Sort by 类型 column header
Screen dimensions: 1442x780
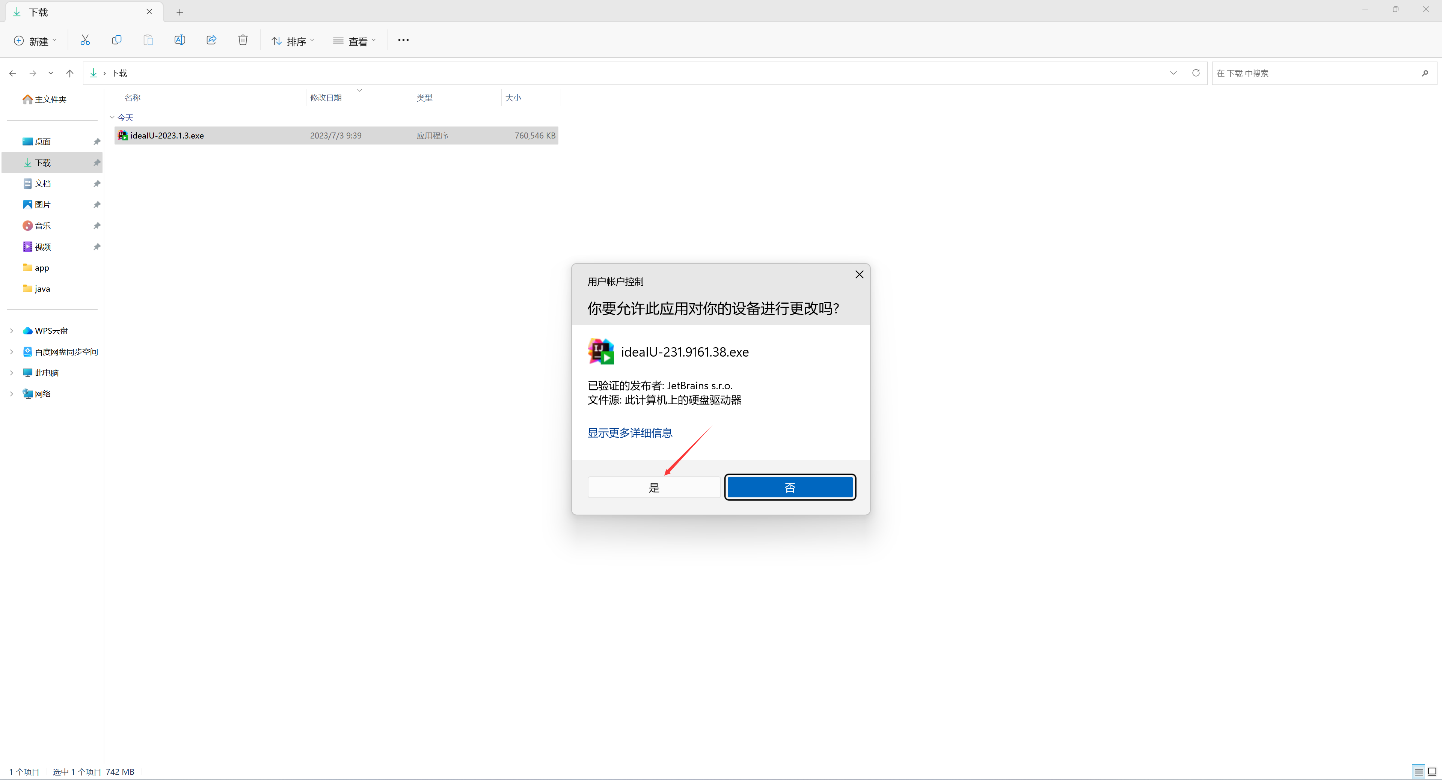coord(424,97)
